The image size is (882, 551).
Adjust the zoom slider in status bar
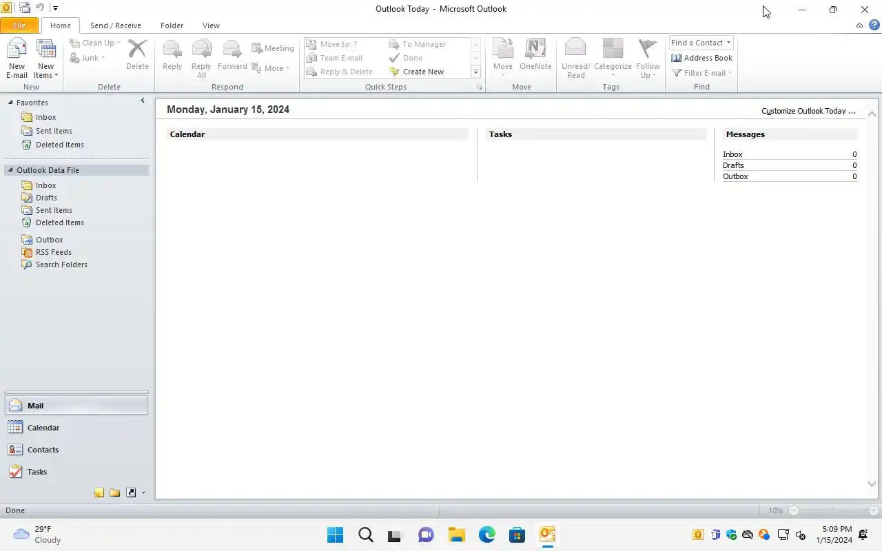(833, 510)
